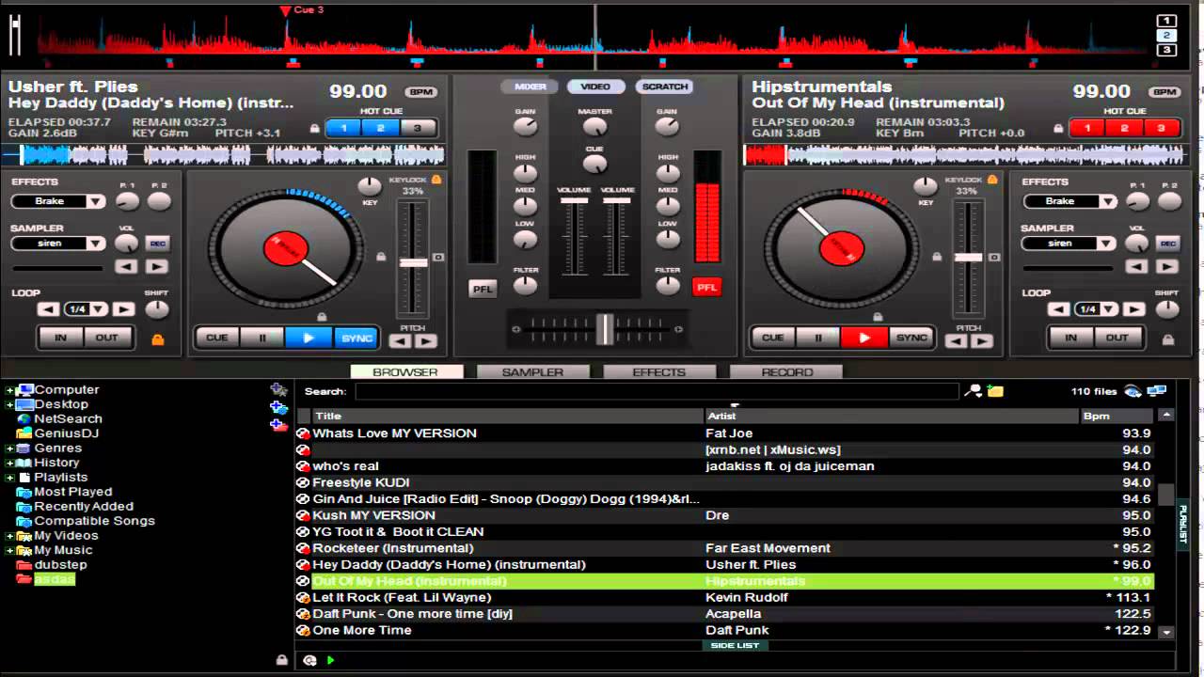Trigger right deck hot cue 3
Viewport: 1204px width, 677px height.
pyautogui.click(x=1161, y=129)
